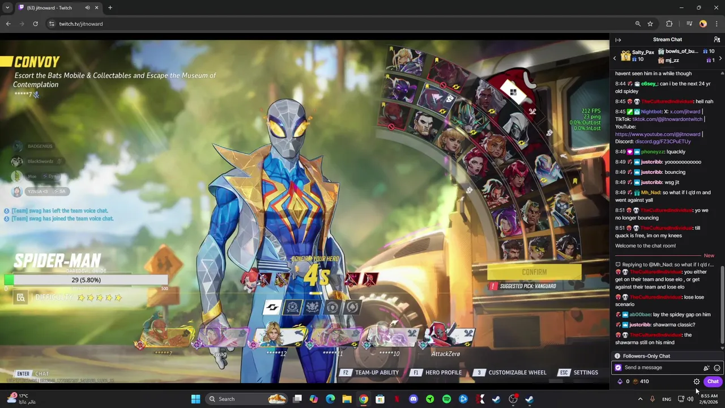Bookmark this page with star icon
This screenshot has width=725, height=408.
tap(650, 24)
